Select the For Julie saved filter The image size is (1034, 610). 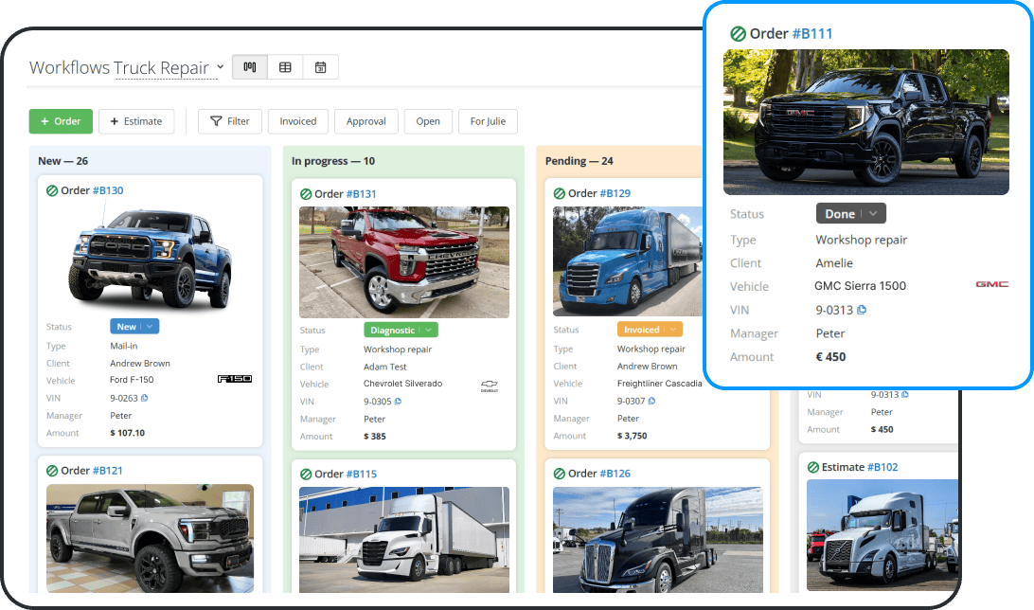point(488,121)
